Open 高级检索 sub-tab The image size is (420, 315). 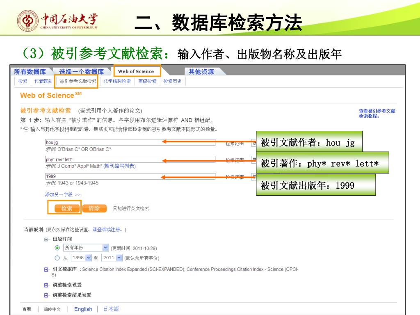coord(147,81)
